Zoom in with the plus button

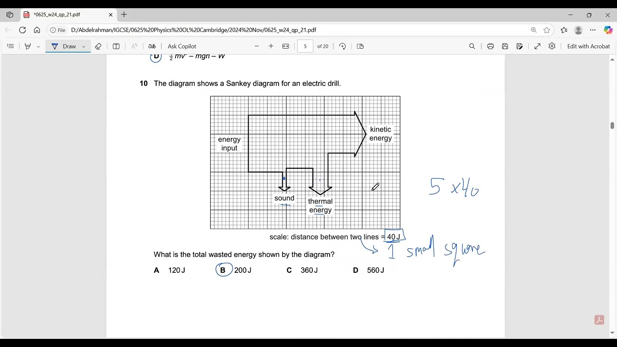coord(271,46)
